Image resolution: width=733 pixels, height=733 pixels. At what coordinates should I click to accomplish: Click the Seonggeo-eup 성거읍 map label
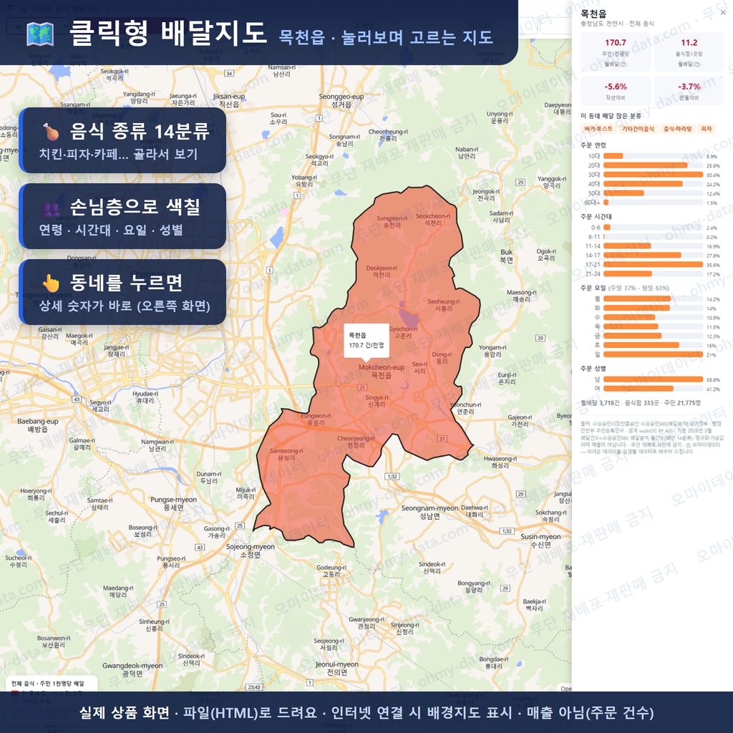pos(341,100)
